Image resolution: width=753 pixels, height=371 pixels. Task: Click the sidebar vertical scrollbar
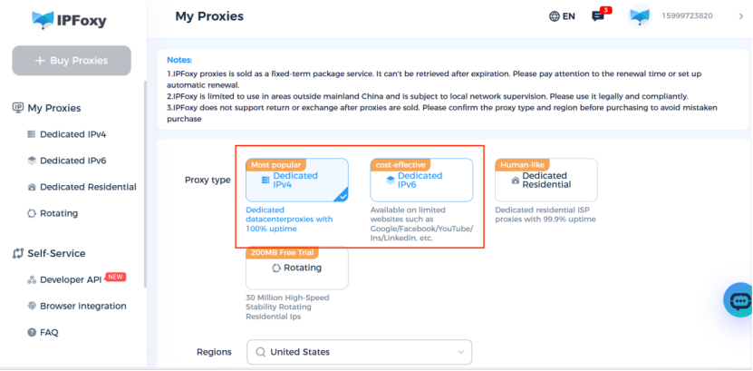pyautogui.click(x=146, y=181)
